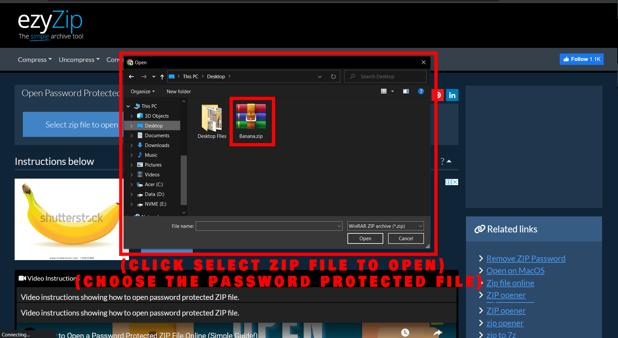Change the icon view mode in the dialog
618x338 pixels.
[384, 91]
